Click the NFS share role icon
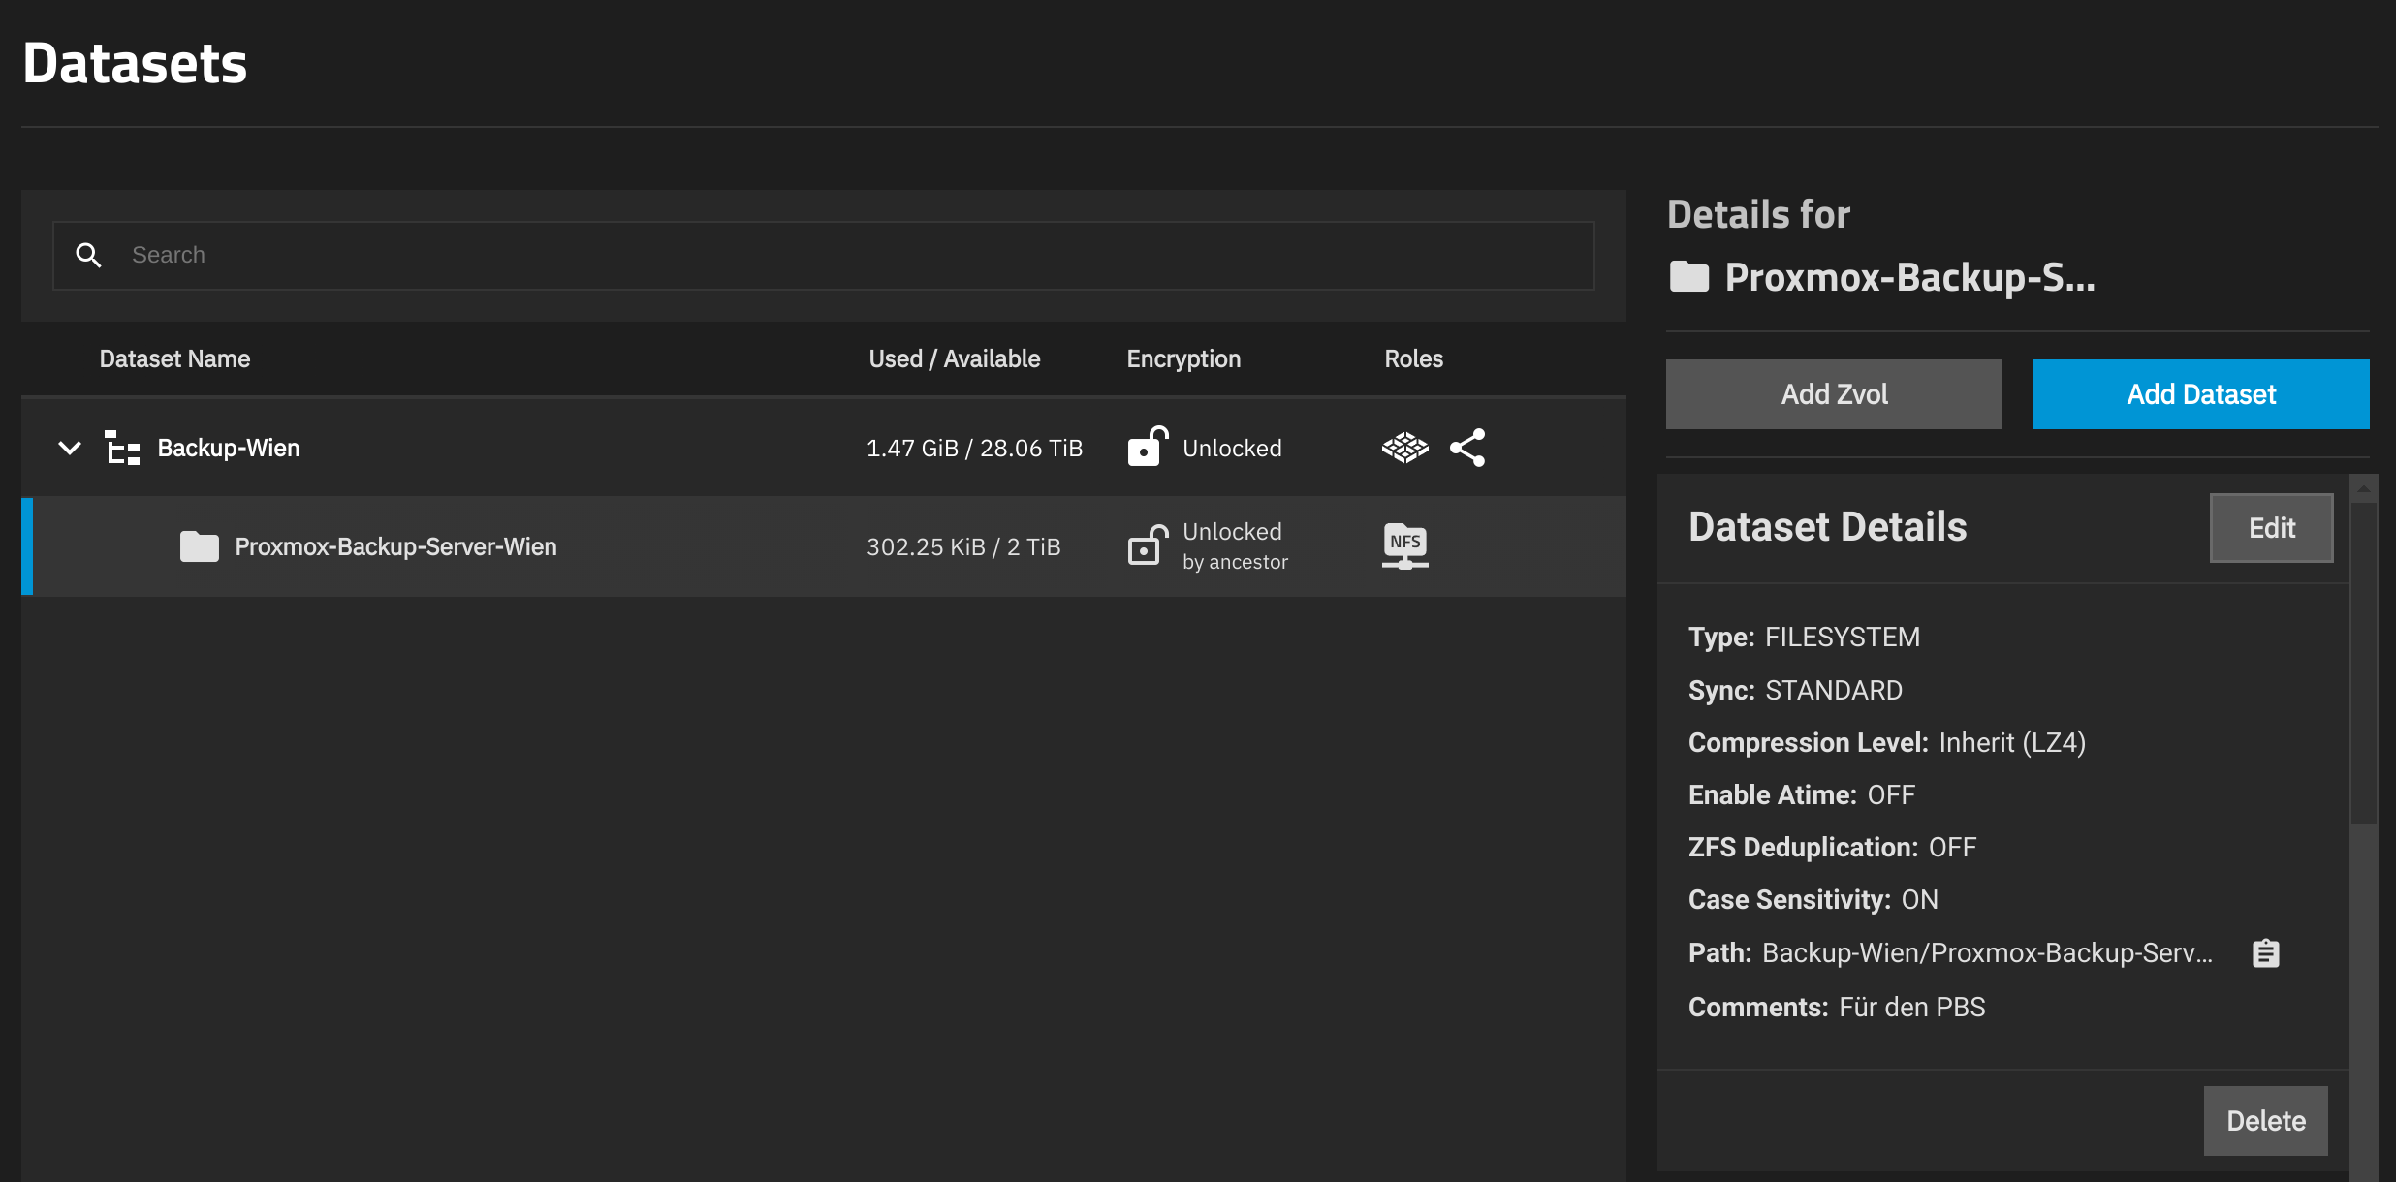This screenshot has height=1182, width=2396. point(1404,545)
